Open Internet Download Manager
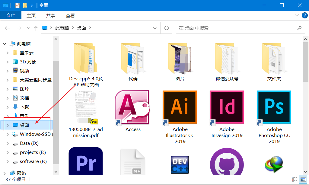Image resolution: width=309 pixels, height=185 pixels. click(274, 163)
